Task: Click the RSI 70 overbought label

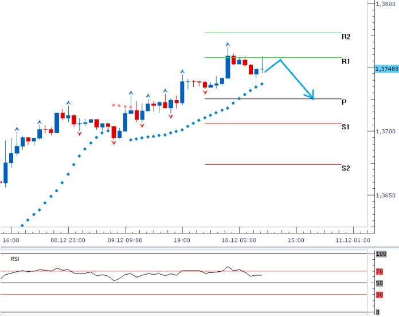Action: click(x=380, y=272)
